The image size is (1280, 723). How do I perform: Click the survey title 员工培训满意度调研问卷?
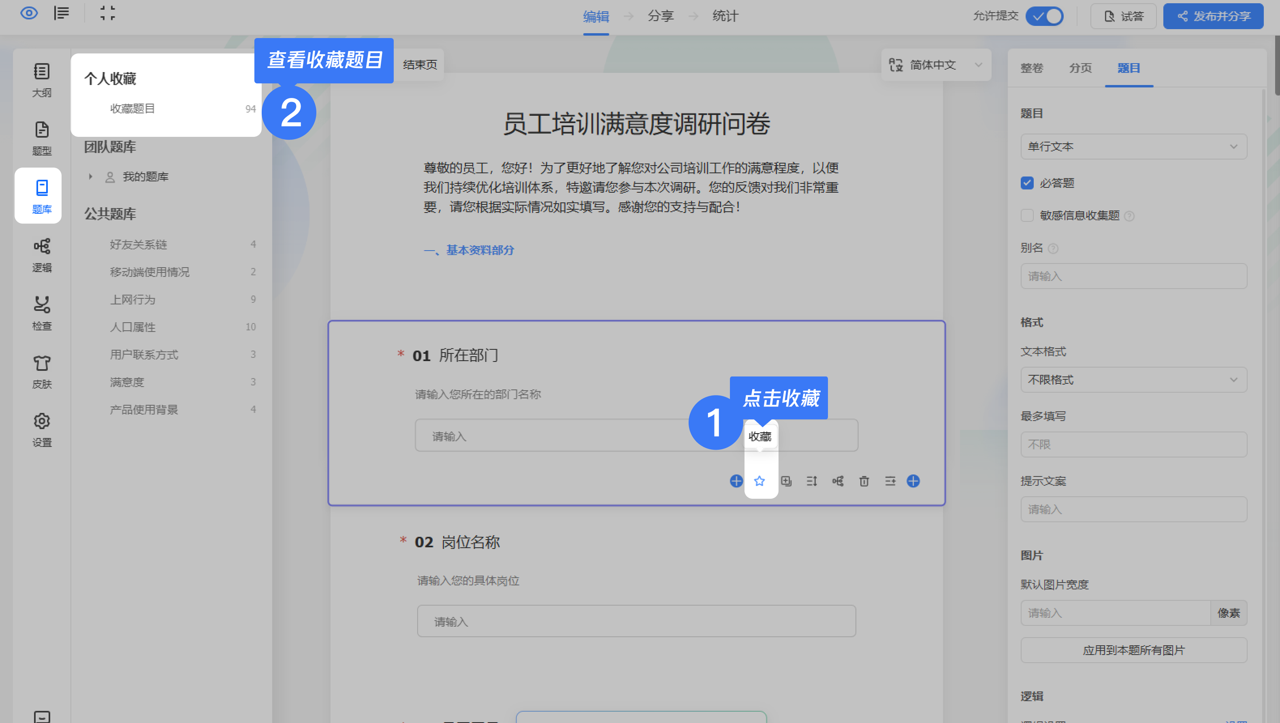tap(636, 124)
